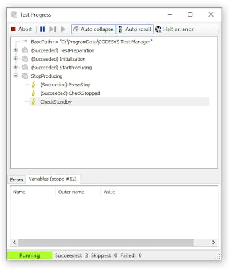Click the CheckStandby lightning icon
This screenshot has width=229, height=269.
34,101
